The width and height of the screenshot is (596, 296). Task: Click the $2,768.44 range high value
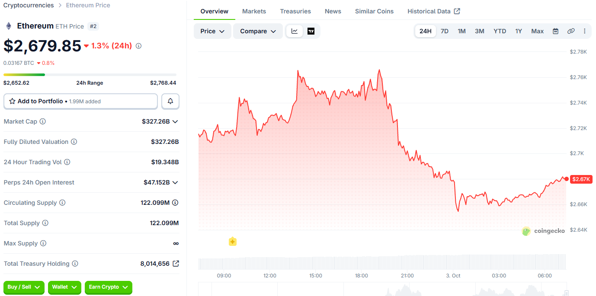tap(163, 83)
